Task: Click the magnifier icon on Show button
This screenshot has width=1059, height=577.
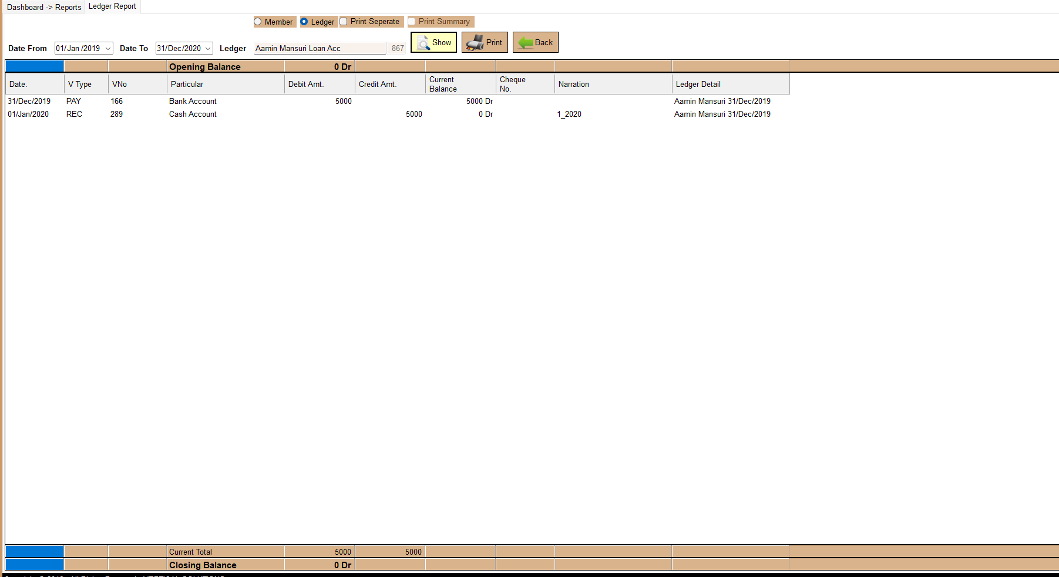Action: click(423, 43)
